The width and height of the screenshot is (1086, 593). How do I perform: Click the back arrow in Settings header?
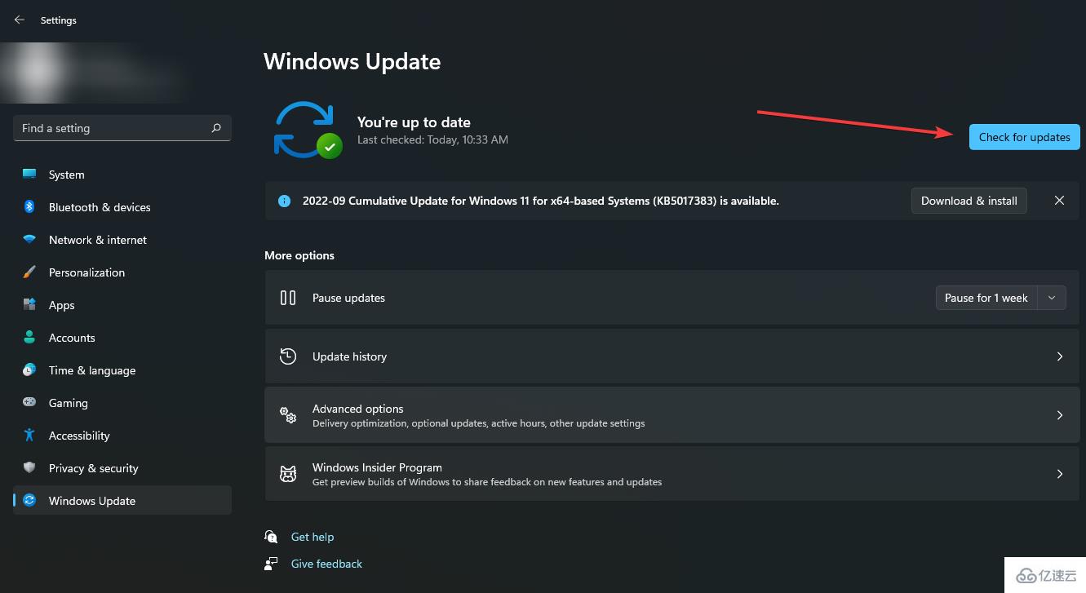coord(20,20)
